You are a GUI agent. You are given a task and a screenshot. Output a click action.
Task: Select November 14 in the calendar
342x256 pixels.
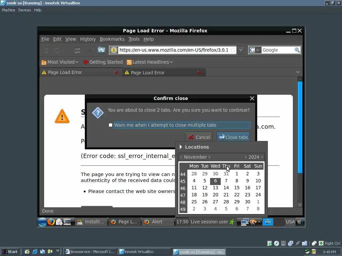tap(226, 188)
